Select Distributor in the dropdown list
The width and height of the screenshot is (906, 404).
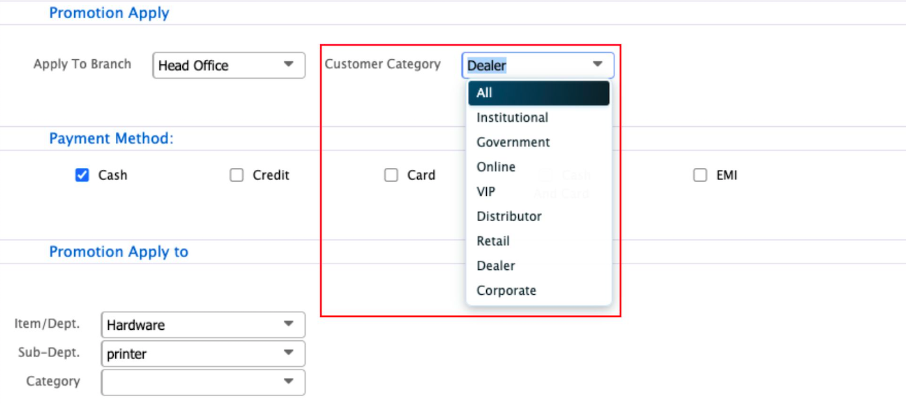(x=509, y=217)
